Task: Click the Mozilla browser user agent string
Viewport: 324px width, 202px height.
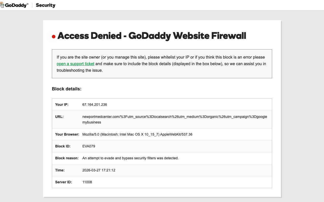Action: (137, 134)
